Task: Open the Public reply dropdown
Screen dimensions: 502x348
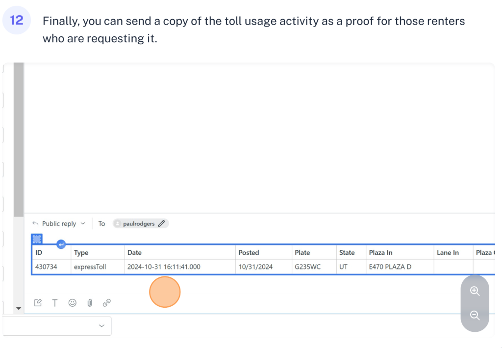Action: pyautogui.click(x=59, y=223)
